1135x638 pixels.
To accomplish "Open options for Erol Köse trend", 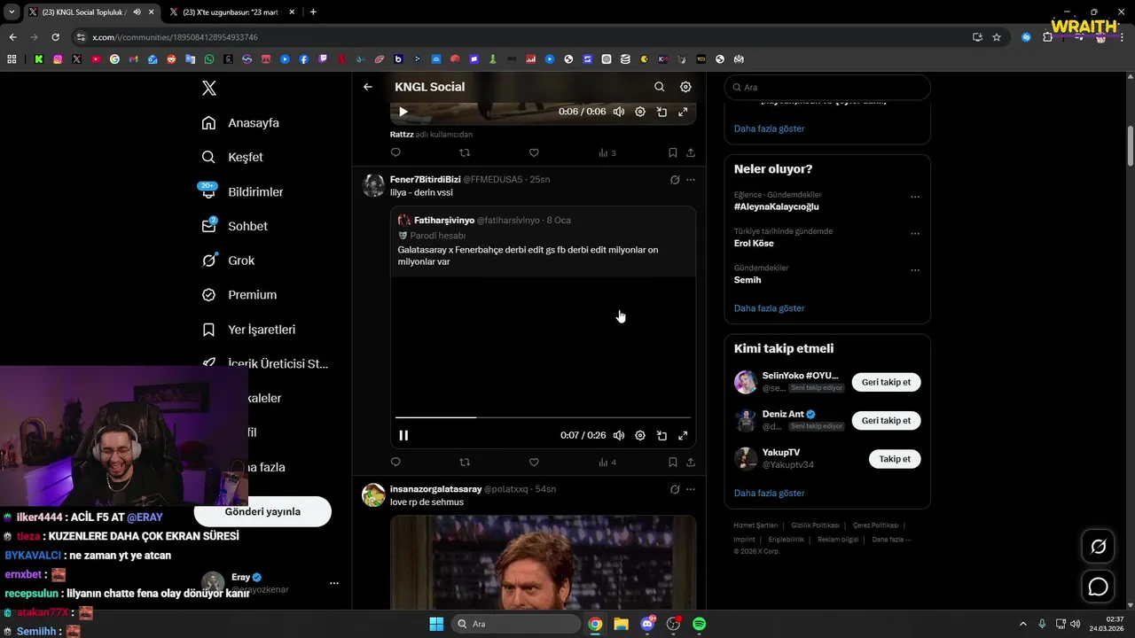I will (915, 234).
